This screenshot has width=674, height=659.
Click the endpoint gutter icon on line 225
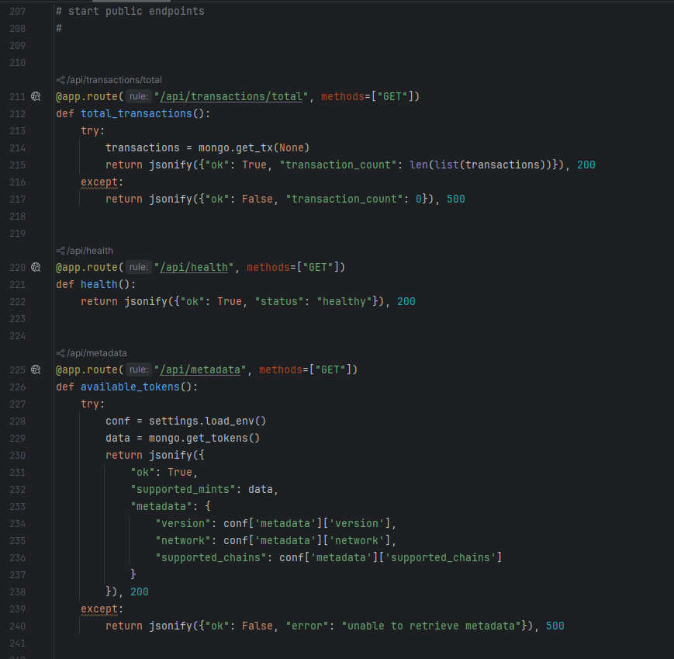[x=36, y=369]
